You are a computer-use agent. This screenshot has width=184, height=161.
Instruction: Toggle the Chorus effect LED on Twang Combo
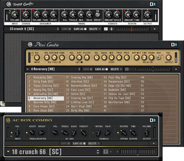pyautogui.click(x=22, y=11)
